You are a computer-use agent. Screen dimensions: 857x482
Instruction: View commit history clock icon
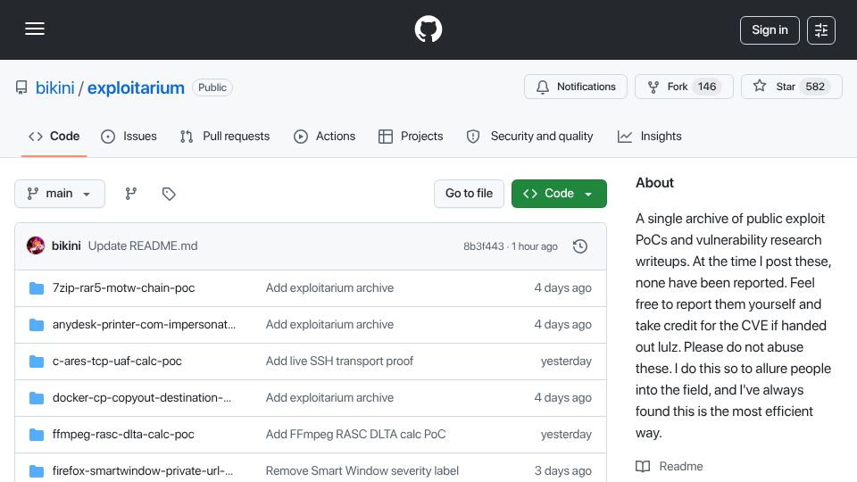pyautogui.click(x=580, y=246)
